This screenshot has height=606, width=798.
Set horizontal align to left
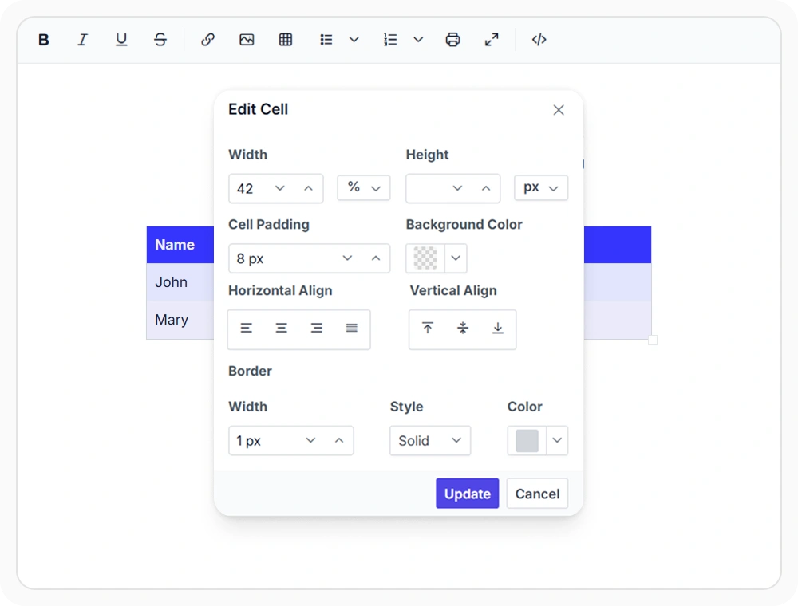247,329
